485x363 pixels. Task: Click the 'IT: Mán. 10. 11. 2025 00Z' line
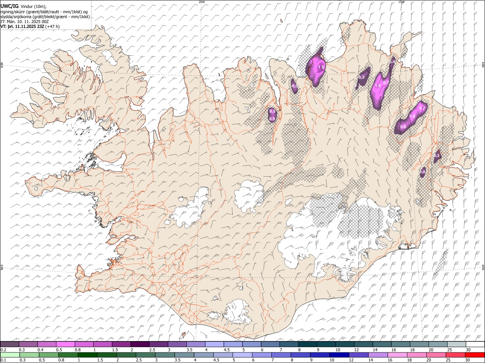pyautogui.click(x=25, y=22)
